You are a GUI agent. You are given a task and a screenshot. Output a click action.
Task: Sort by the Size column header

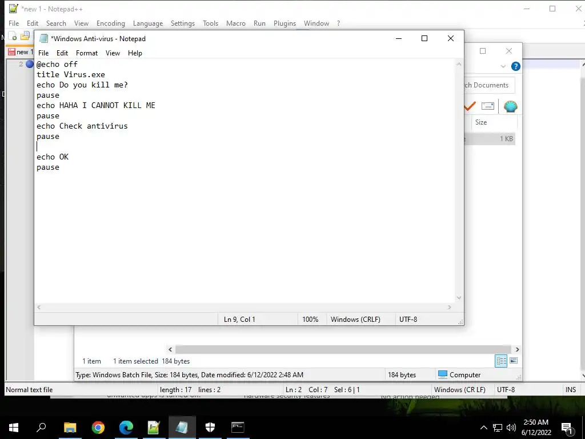493,122
